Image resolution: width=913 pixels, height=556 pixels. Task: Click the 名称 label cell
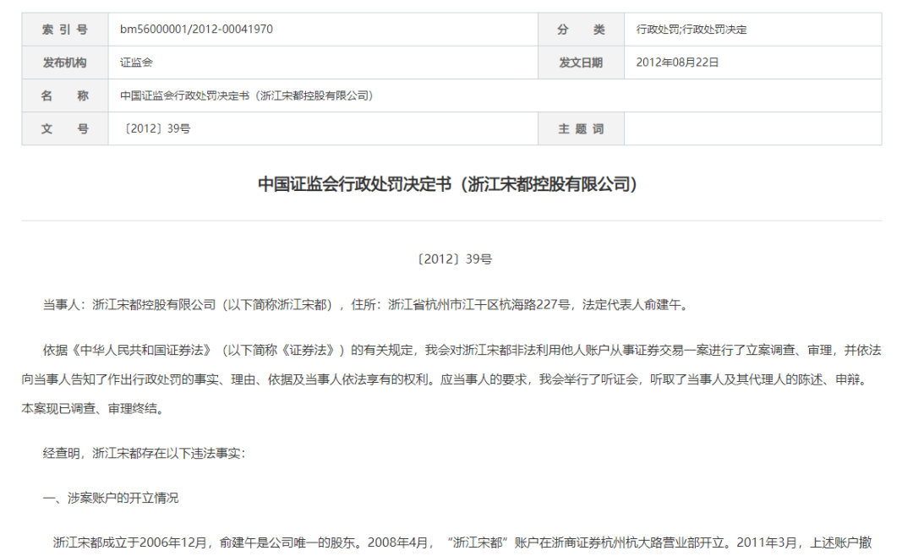point(65,95)
